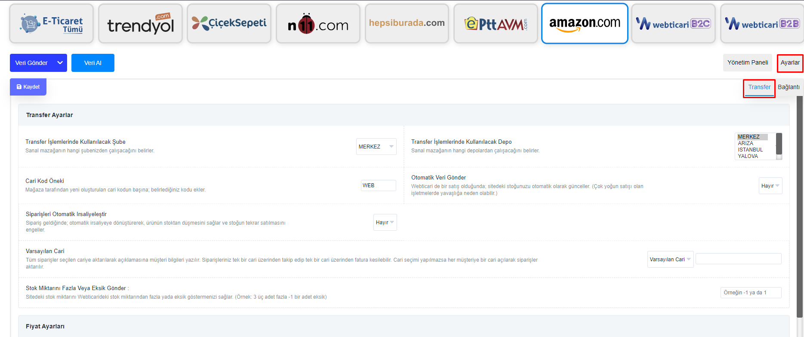Expand Siparişleri Otomatik İrsaliyeleştir dropdown
The height and width of the screenshot is (337, 804).
coord(385,223)
